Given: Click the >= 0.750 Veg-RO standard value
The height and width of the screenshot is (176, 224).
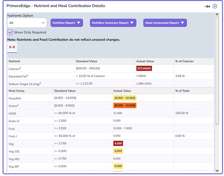Looking at the screenshot, I should pyautogui.click(x=60, y=159).
